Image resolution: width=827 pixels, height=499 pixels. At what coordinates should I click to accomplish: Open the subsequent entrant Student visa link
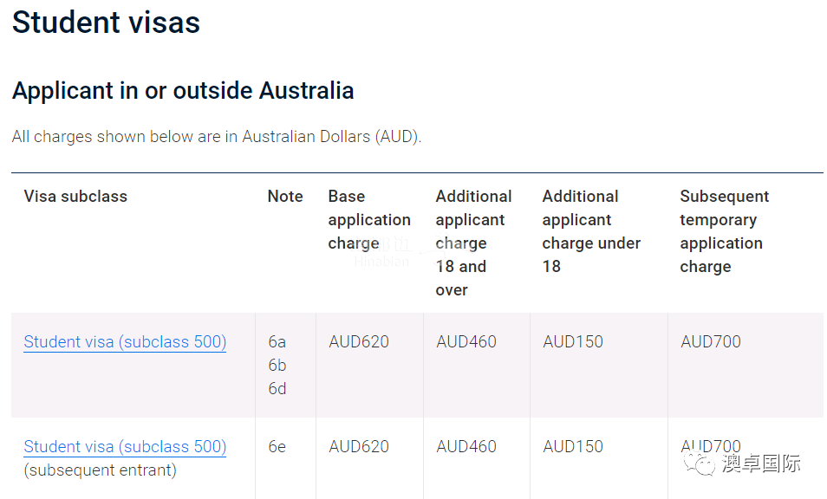pyautogui.click(x=125, y=447)
